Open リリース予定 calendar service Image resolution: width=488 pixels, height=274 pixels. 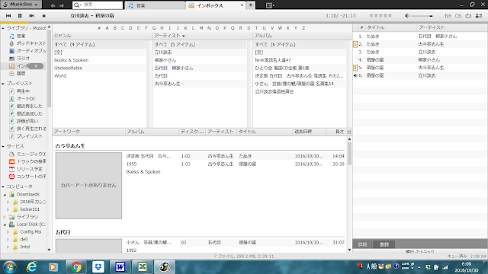(26, 169)
